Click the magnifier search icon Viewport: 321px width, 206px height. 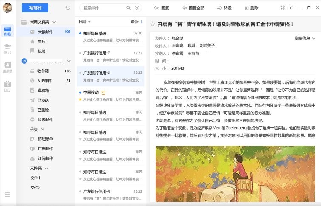click(128, 8)
